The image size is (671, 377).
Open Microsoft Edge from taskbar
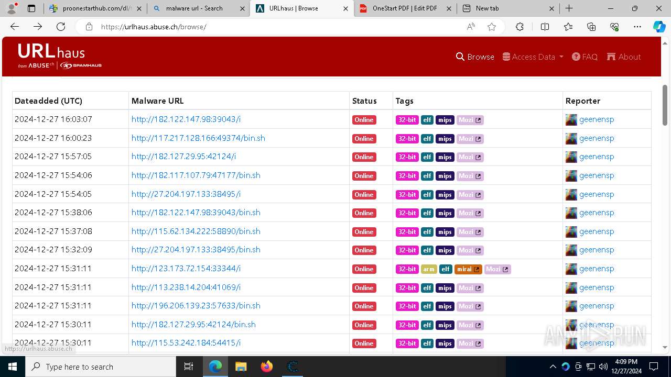tap(215, 367)
